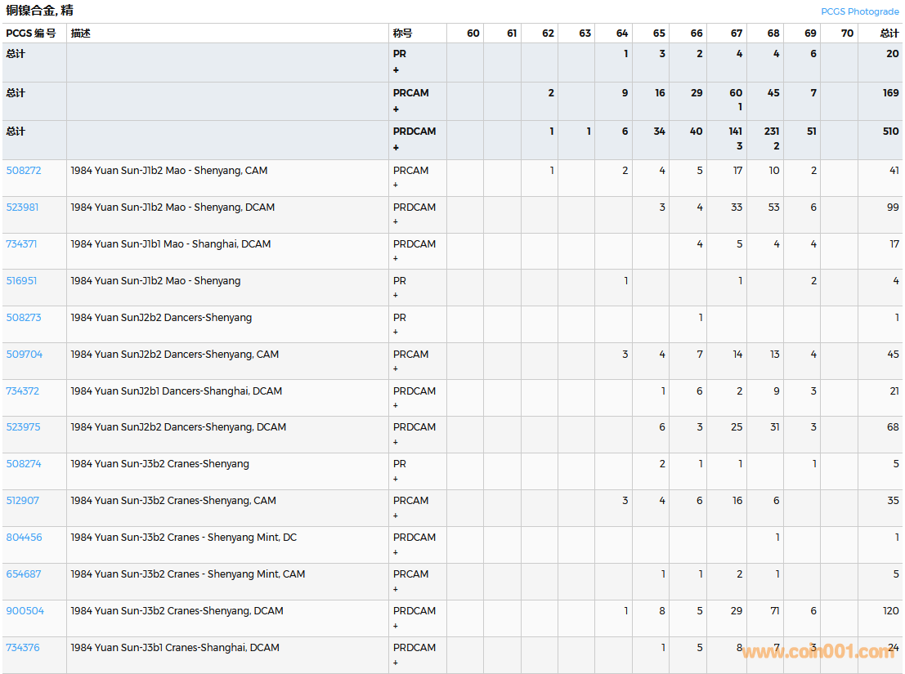Screen dimensions: 905x674
Task: Open PCGS number 508272 link
Action: pyautogui.click(x=23, y=171)
